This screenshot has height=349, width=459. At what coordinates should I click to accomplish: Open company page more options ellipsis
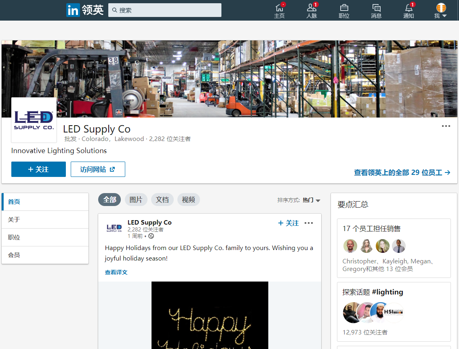(446, 126)
